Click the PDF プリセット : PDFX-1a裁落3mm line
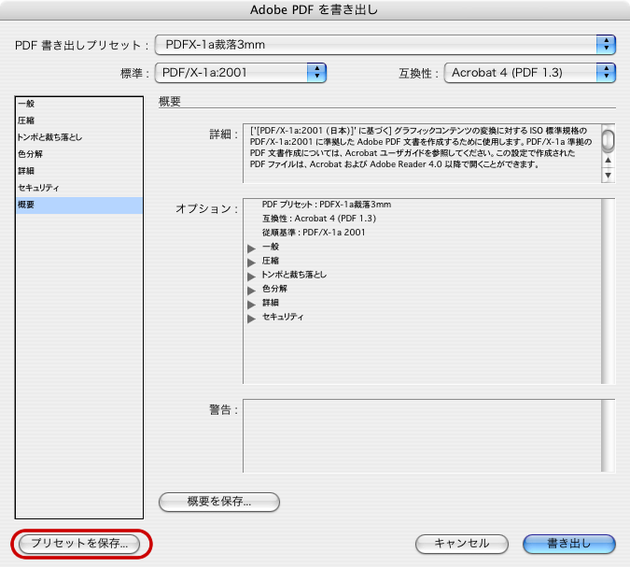This screenshot has height=567, width=630. click(x=327, y=205)
